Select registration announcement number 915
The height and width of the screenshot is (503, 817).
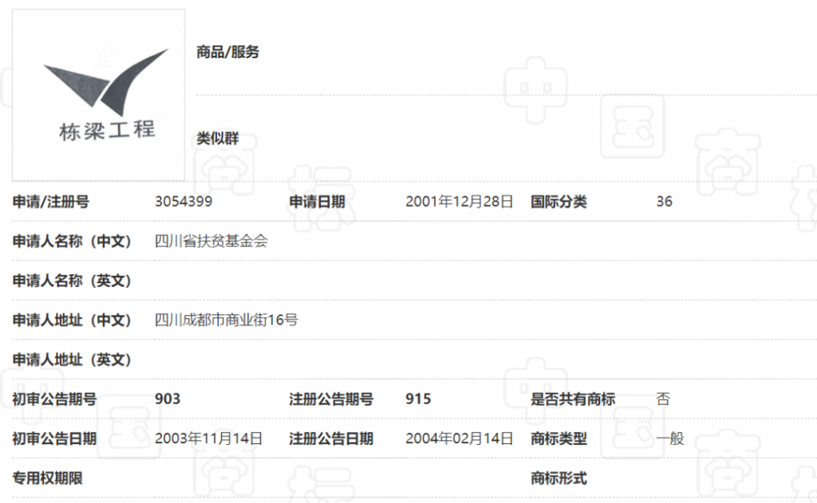pyautogui.click(x=418, y=399)
